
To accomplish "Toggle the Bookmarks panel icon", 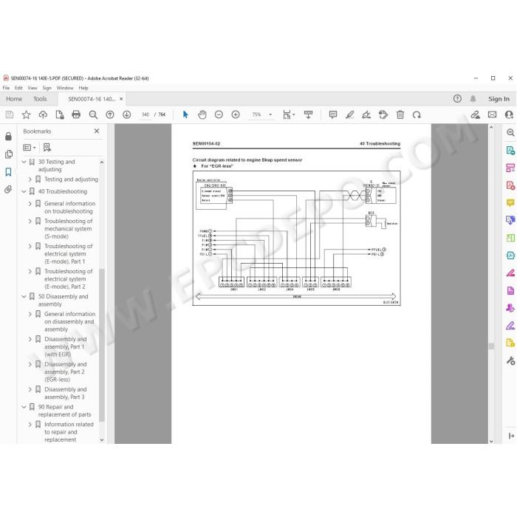I will [x=8, y=172].
